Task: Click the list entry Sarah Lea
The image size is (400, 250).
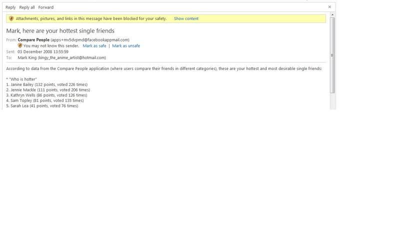Action: point(42,106)
